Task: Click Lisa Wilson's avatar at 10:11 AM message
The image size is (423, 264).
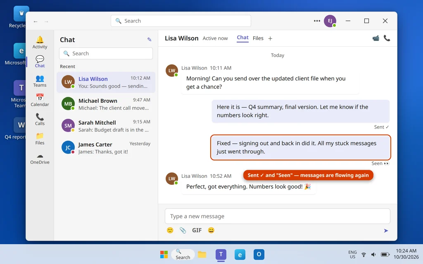Action: (172, 71)
